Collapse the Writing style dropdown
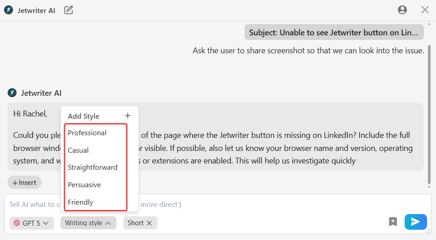 88,223
